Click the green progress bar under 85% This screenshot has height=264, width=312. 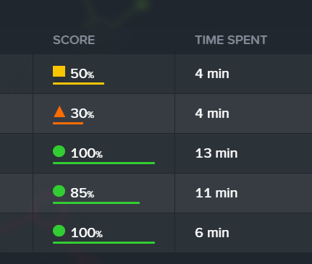(96, 203)
